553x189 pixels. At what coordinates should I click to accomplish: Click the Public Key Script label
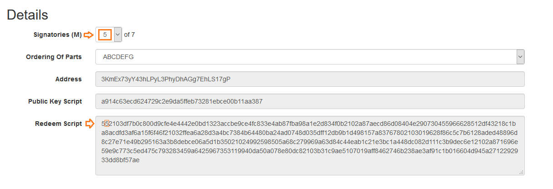coord(55,101)
